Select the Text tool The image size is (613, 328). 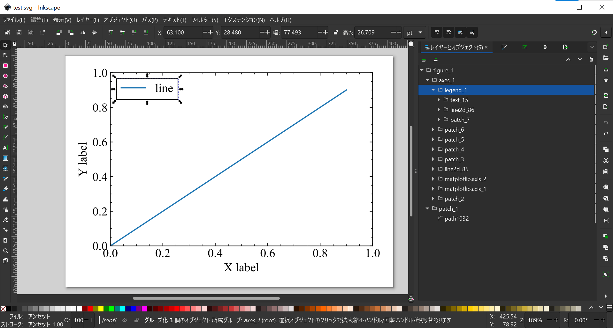click(x=5, y=148)
